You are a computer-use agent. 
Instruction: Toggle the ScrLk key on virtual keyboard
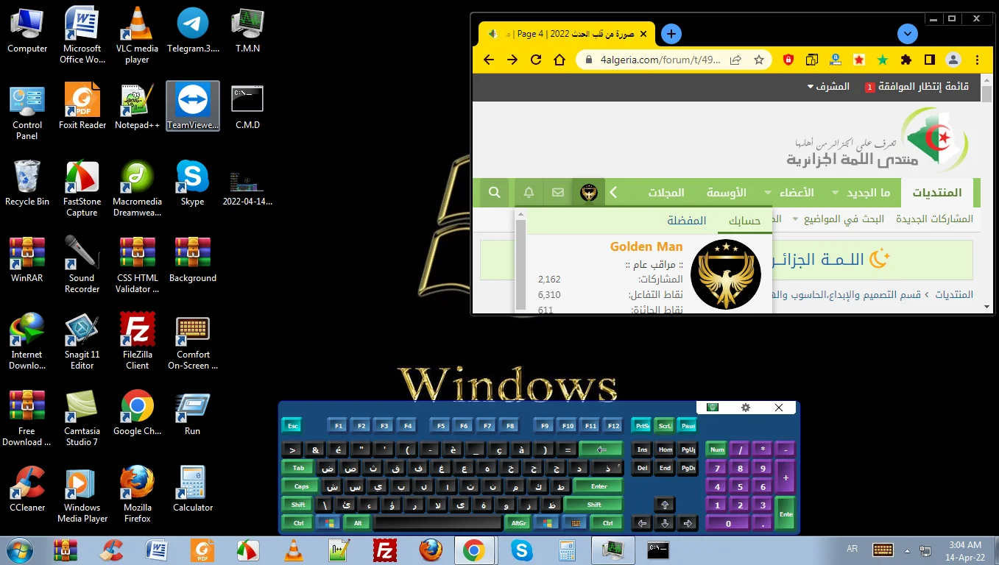[665, 426]
